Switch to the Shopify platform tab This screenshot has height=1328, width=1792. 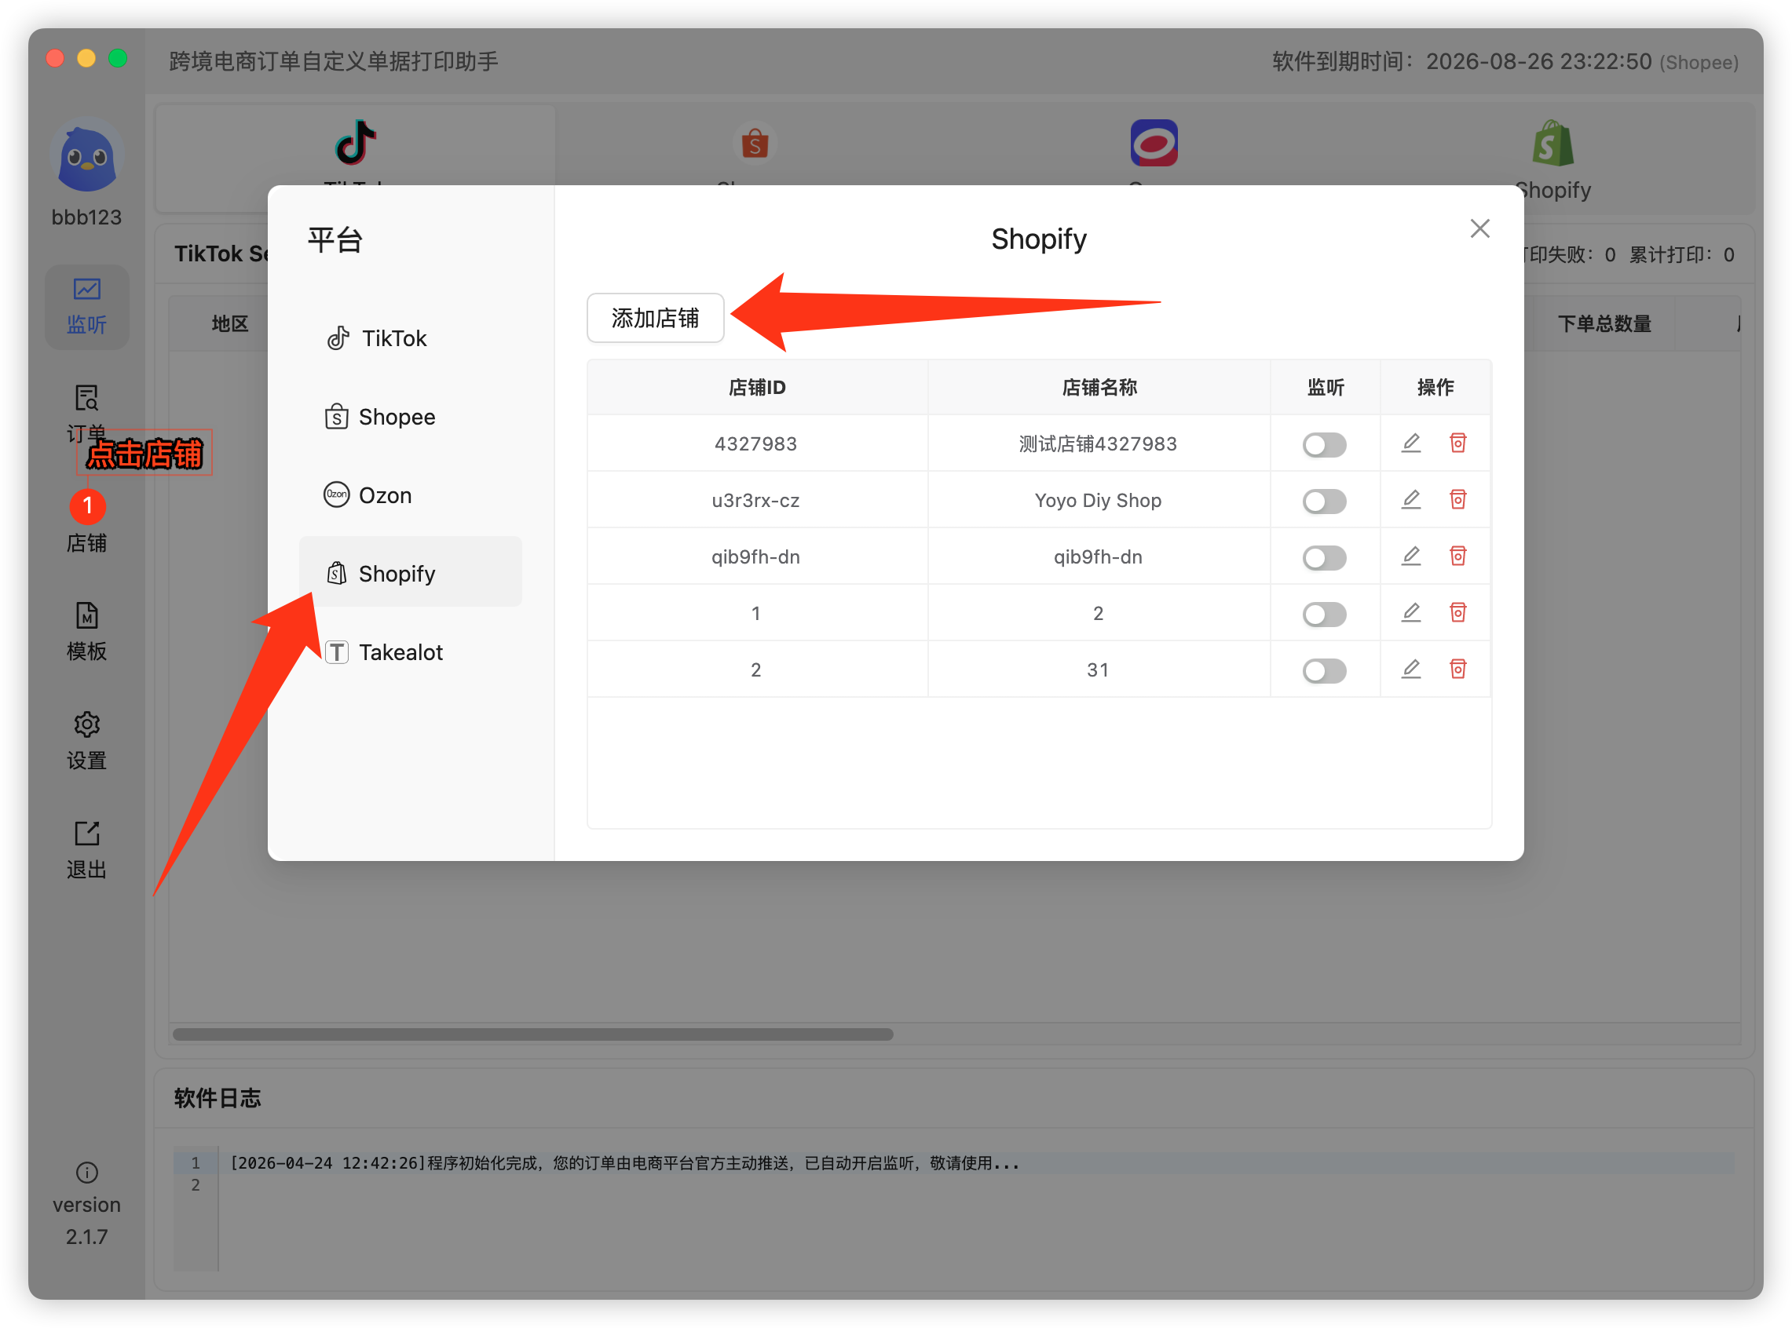pyautogui.click(x=1552, y=158)
